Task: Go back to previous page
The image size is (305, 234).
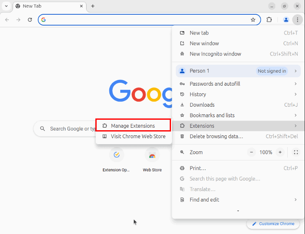Action: tap(7, 20)
